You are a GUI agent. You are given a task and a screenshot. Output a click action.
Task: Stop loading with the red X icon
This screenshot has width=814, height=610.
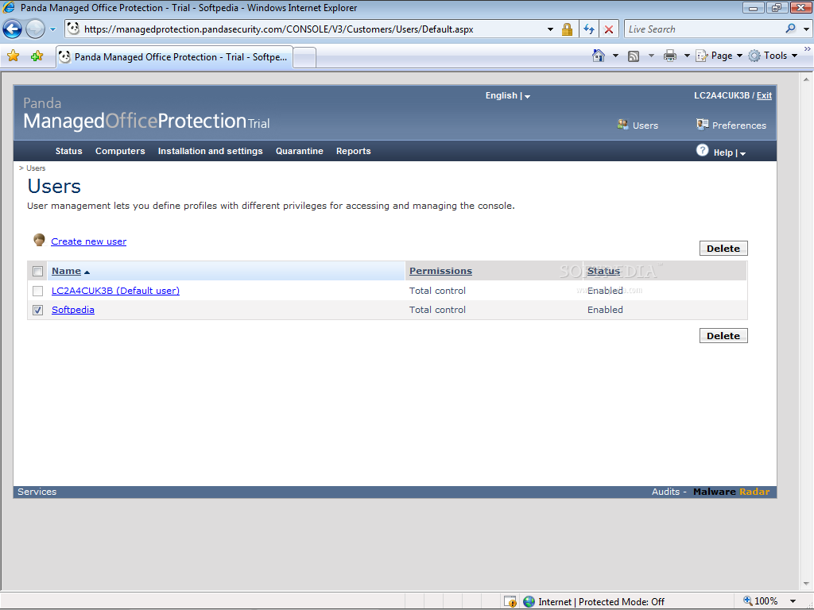[x=609, y=29]
